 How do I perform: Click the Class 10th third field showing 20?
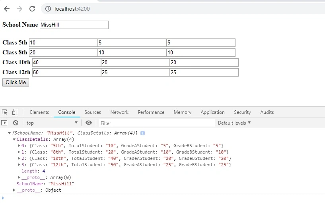click(x=204, y=62)
